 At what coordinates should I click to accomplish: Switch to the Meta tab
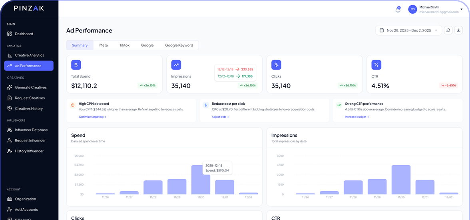coord(104,45)
